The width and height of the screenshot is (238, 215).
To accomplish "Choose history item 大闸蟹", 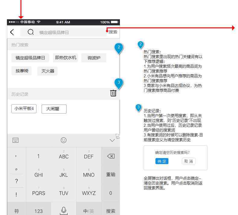I will click(x=54, y=109).
